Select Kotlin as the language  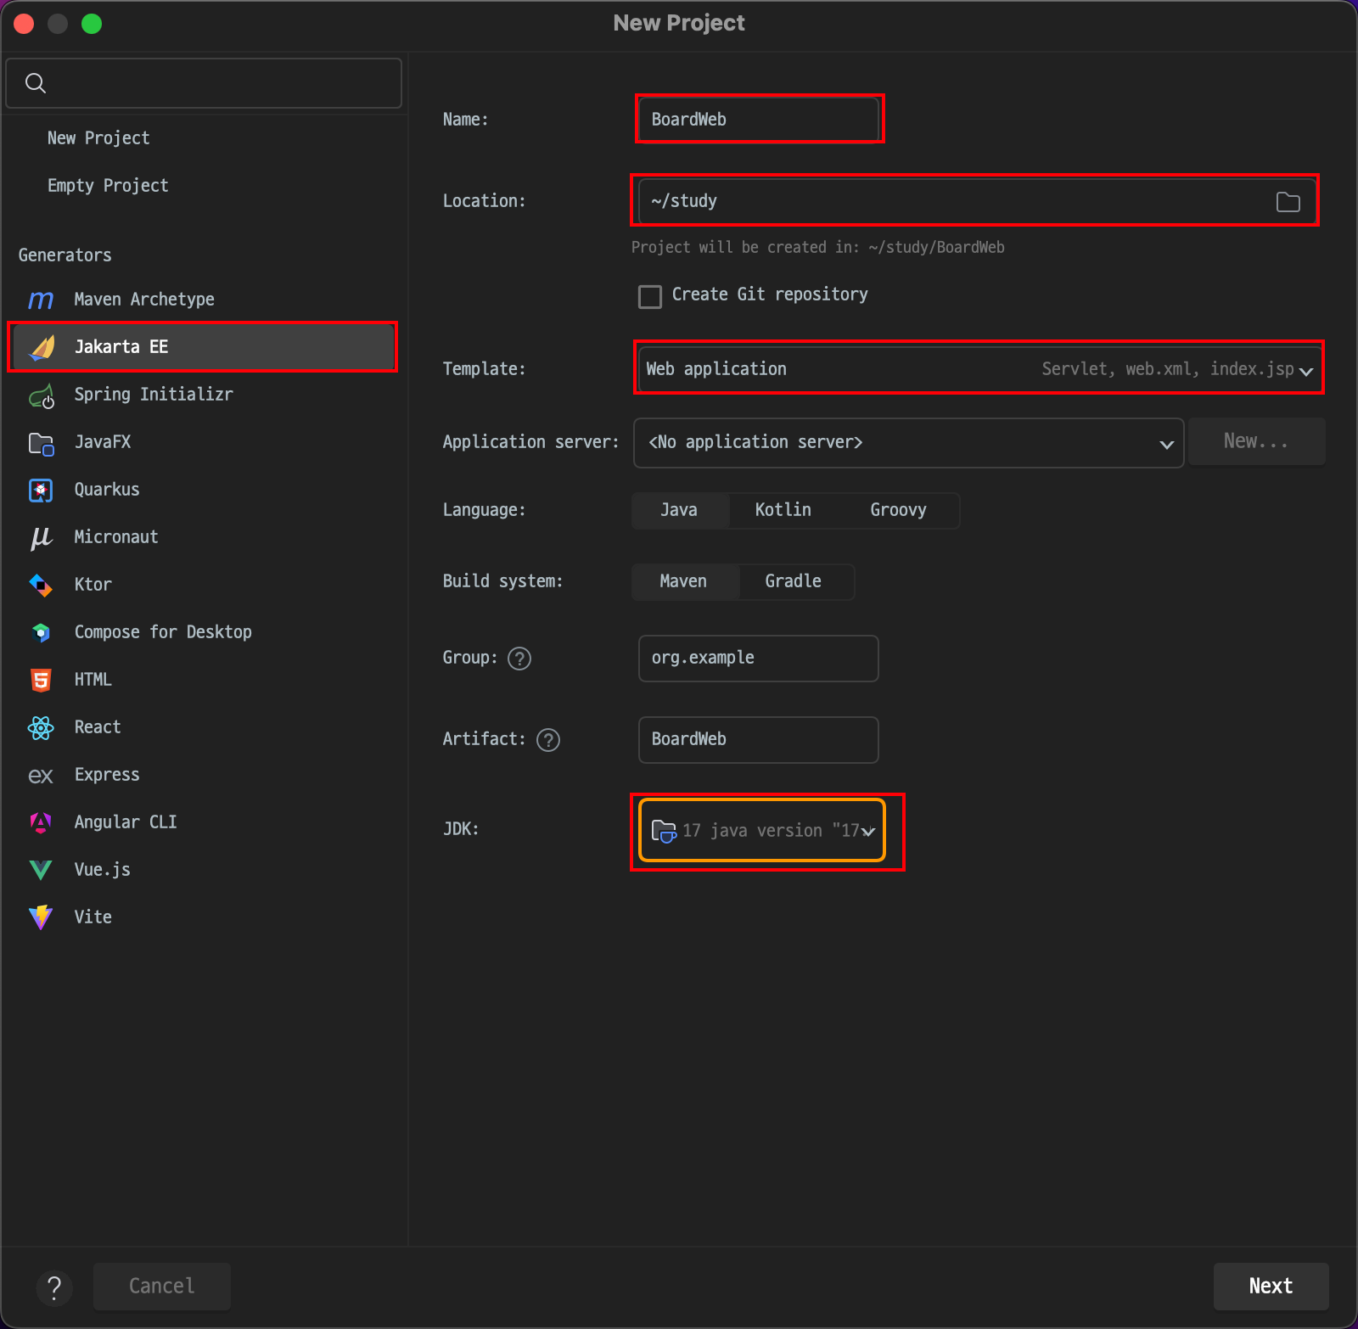click(x=783, y=510)
